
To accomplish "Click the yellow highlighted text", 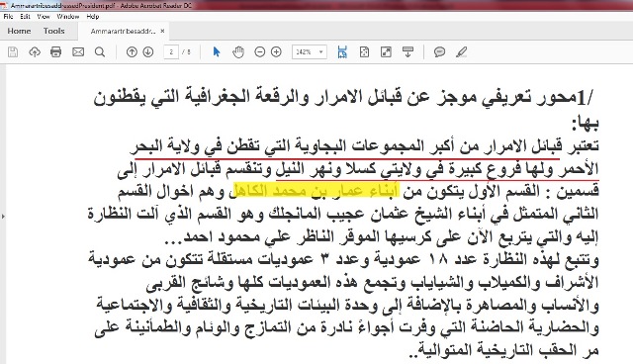I will click(316, 191).
